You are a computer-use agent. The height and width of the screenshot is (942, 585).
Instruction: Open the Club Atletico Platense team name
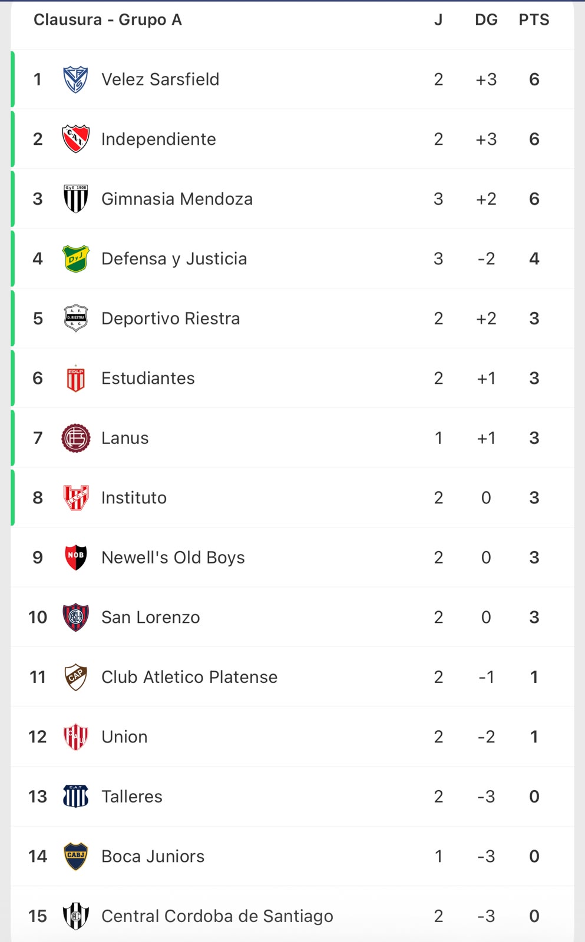[189, 677]
